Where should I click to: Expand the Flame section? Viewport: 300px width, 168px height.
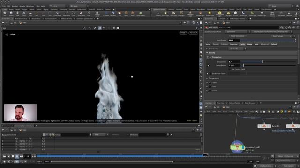(x=207, y=83)
